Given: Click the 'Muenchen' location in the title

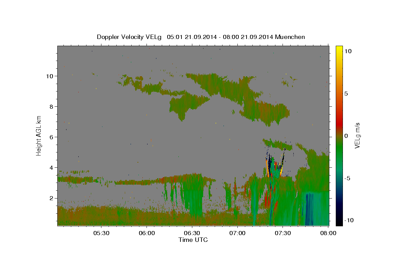Looking at the screenshot, I should [x=290, y=37].
